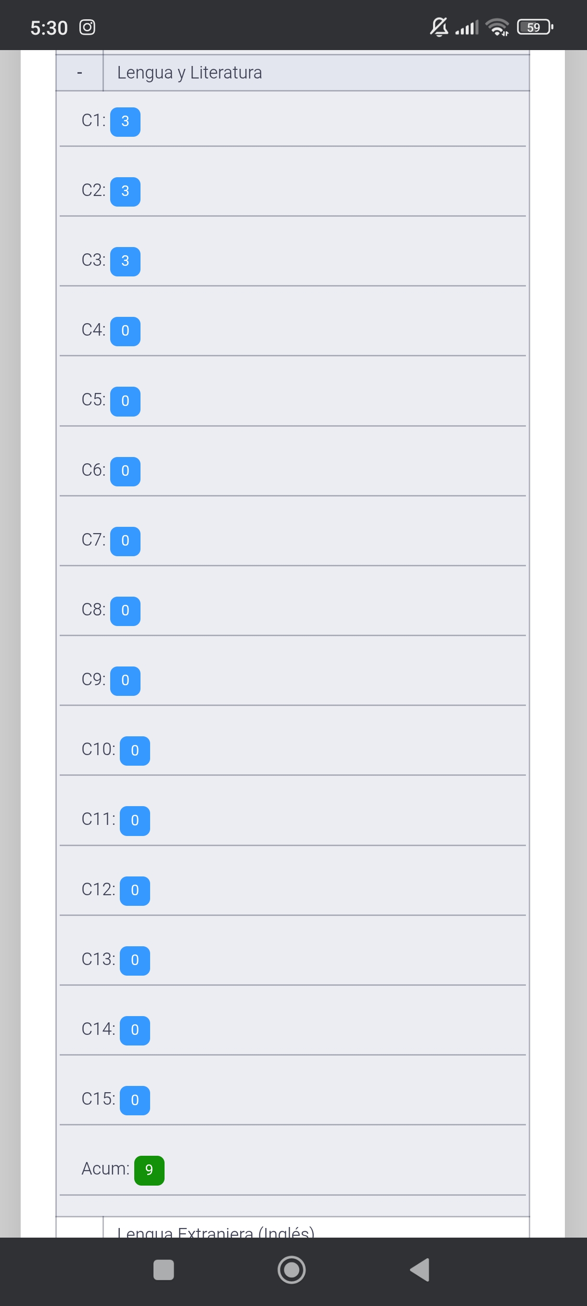Tap the C1 grade badge
587x1306 pixels.
(x=125, y=122)
